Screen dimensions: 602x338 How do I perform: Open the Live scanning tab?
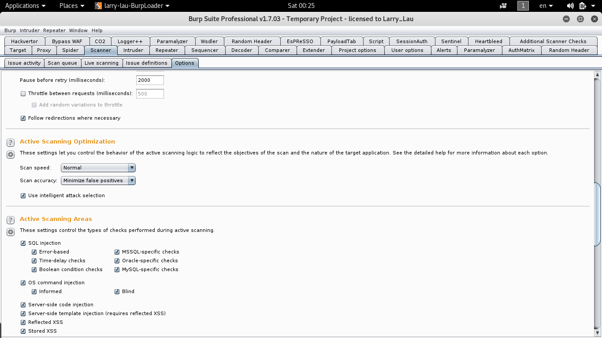click(x=101, y=63)
